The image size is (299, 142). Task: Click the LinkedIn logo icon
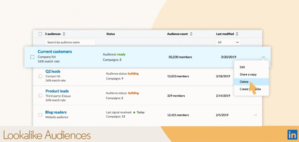292,135
